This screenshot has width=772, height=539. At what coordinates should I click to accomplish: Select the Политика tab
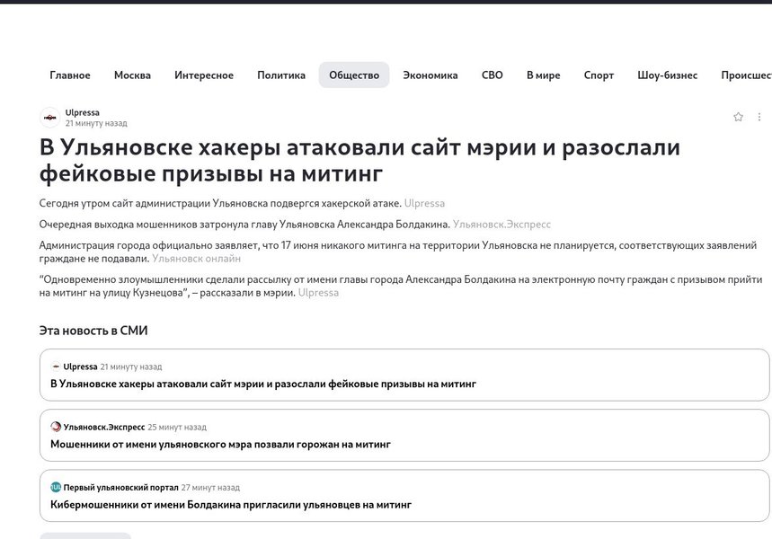280,75
